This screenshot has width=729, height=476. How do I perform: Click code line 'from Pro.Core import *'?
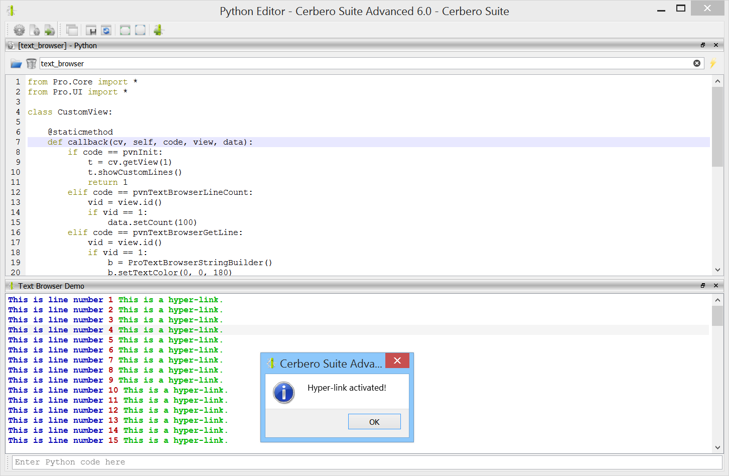(x=83, y=82)
